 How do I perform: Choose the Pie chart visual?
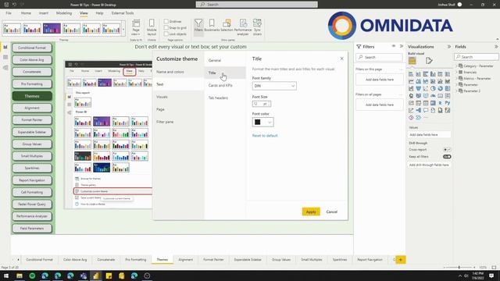point(433,88)
